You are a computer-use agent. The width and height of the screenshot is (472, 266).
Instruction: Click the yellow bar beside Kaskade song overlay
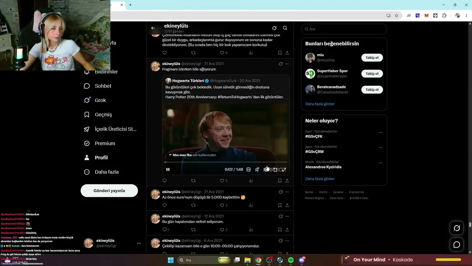tap(448, 260)
